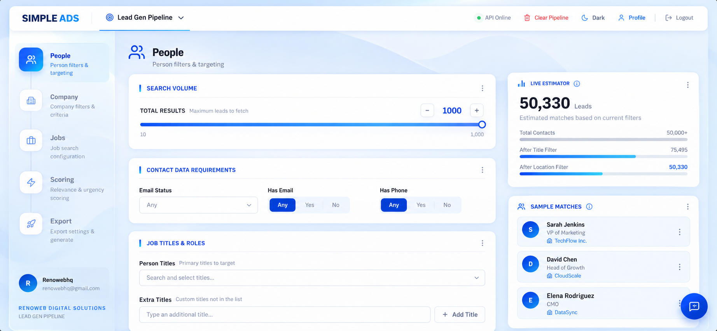Image resolution: width=717 pixels, height=331 pixels.
Task: Click the Extra Titles input field
Action: tap(285, 315)
